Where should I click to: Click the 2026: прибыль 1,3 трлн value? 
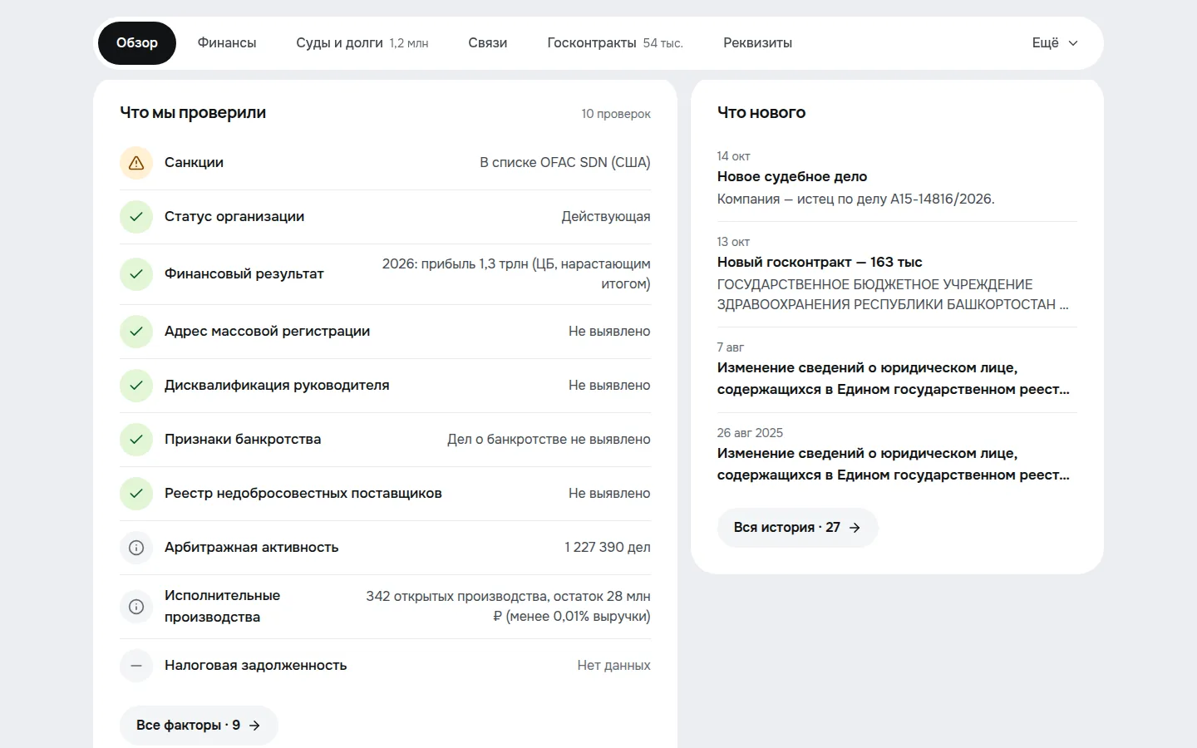pyautogui.click(x=516, y=274)
